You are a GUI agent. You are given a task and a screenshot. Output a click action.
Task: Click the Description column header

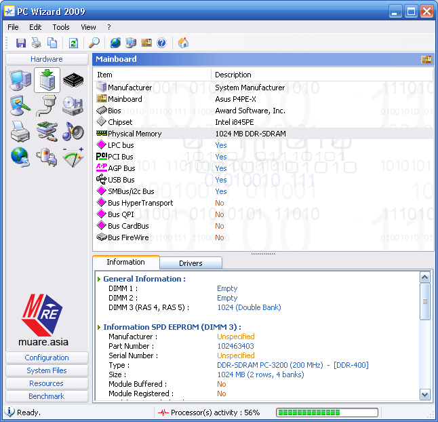click(322, 75)
